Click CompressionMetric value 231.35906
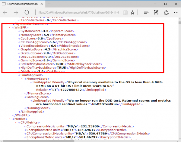 click(90, 126)
